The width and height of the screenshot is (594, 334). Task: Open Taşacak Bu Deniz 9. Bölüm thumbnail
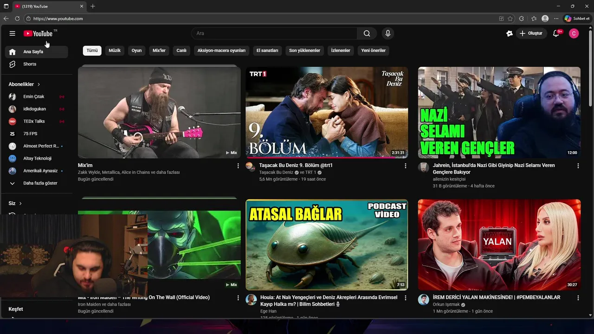327,112
